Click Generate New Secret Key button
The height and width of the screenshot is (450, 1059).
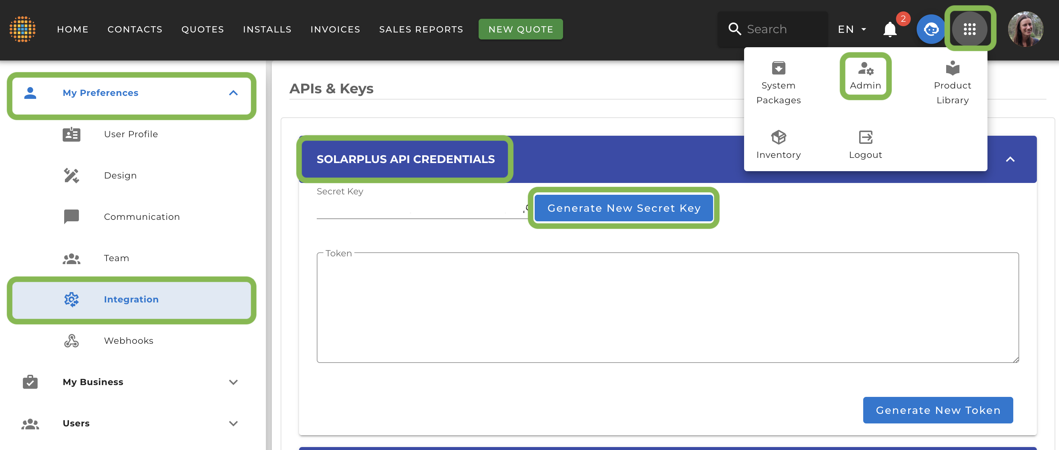623,208
